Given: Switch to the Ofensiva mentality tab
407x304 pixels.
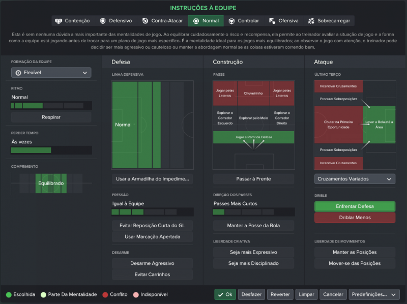Looking at the screenshot, I should point(288,21).
